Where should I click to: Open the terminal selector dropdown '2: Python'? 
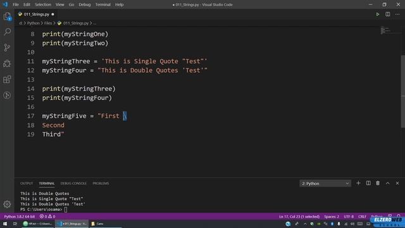click(x=325, y=183)
